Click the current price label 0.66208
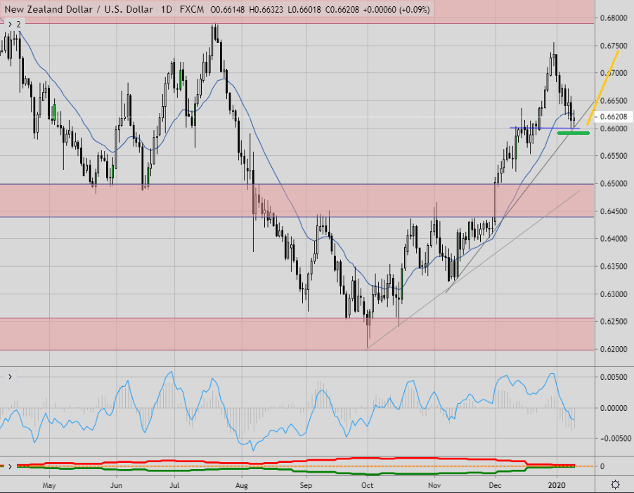Screen dimensions: 634x493 [614, 117]
